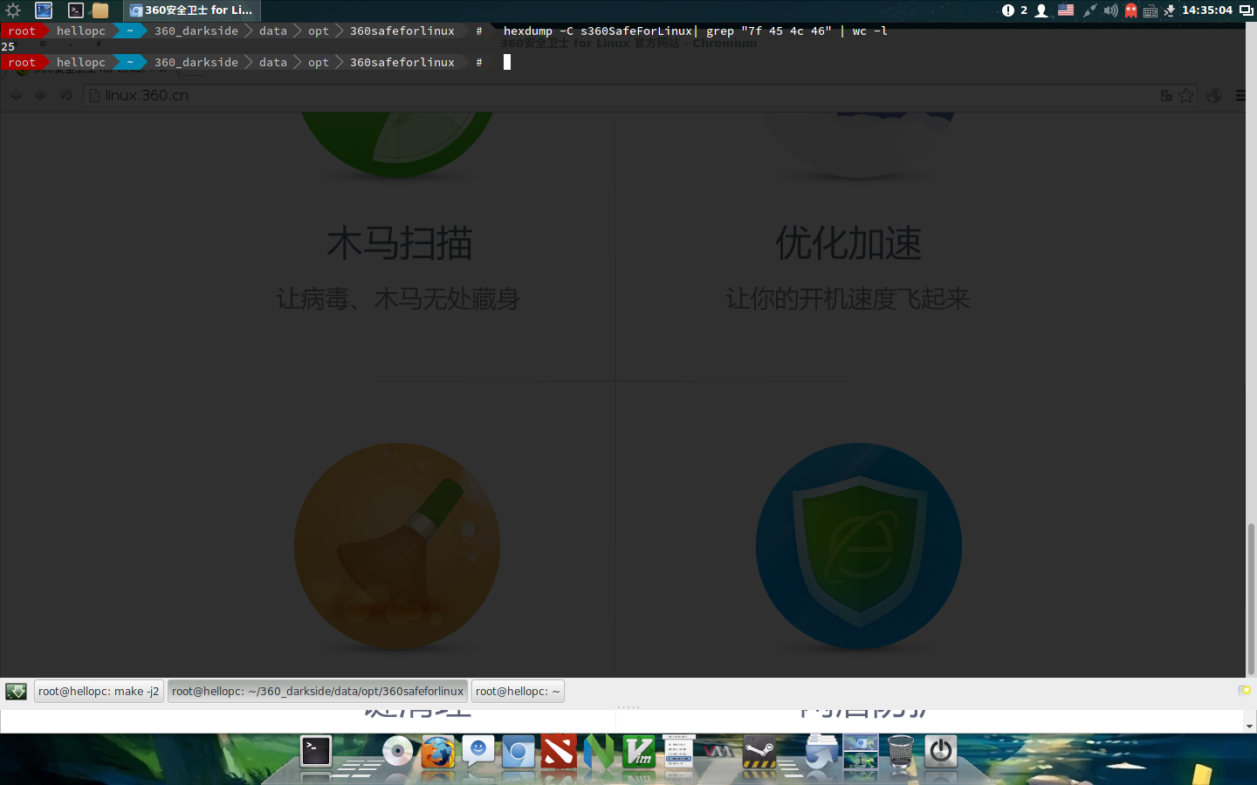This screenshot has width=1257, height=785.
Task: Click the download arrow tray icon
Action: (x=1170, y=10)
